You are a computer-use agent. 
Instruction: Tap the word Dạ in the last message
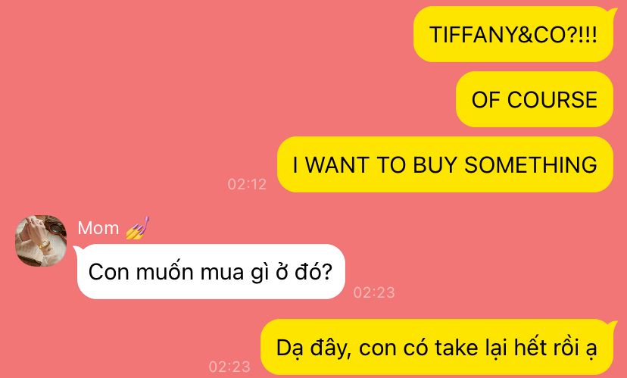click(289, 348)
